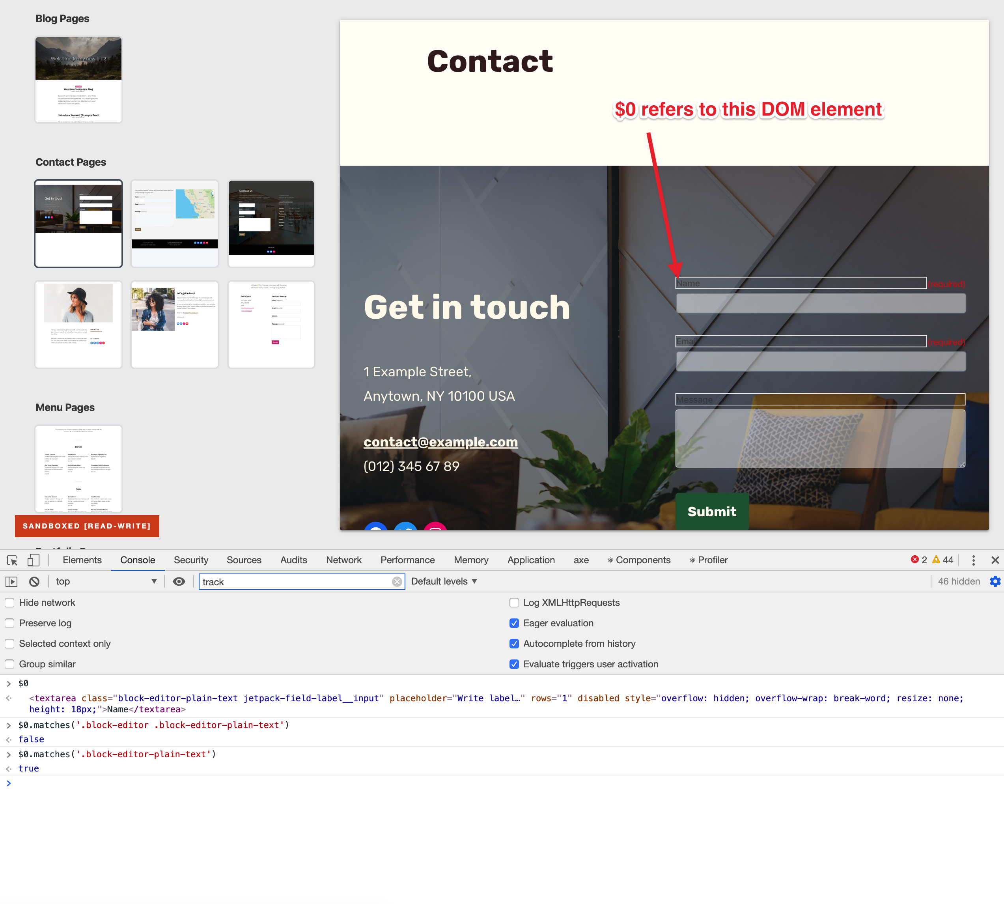1004x904 pixels.
Task: Click the red error count badge
Action: tap(918, 560)
